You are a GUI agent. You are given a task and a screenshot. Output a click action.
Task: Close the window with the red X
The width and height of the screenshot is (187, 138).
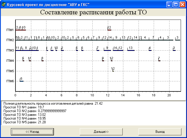click(x=182, y=4)
